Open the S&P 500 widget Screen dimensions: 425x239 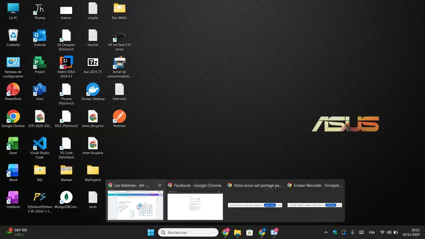click(17, 232)
